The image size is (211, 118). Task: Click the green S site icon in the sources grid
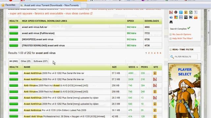pyautogui.click(x=191, y=12)
